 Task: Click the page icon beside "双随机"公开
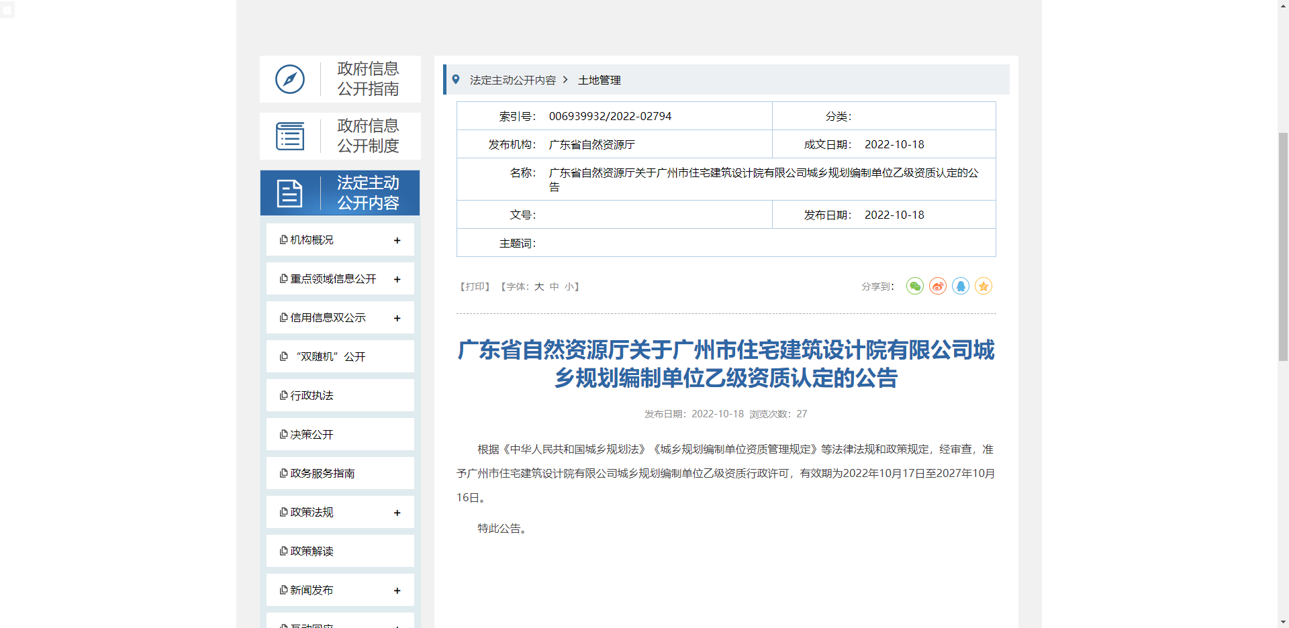[x=284, y=356]
